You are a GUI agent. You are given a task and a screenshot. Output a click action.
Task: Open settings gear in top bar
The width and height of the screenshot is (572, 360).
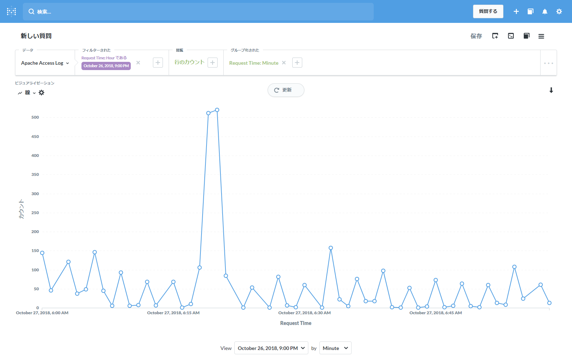tap(559, 11)
